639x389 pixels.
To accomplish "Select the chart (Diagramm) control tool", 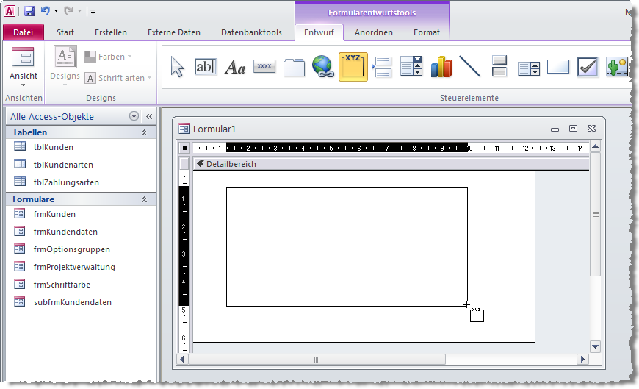I will (441, 67).
